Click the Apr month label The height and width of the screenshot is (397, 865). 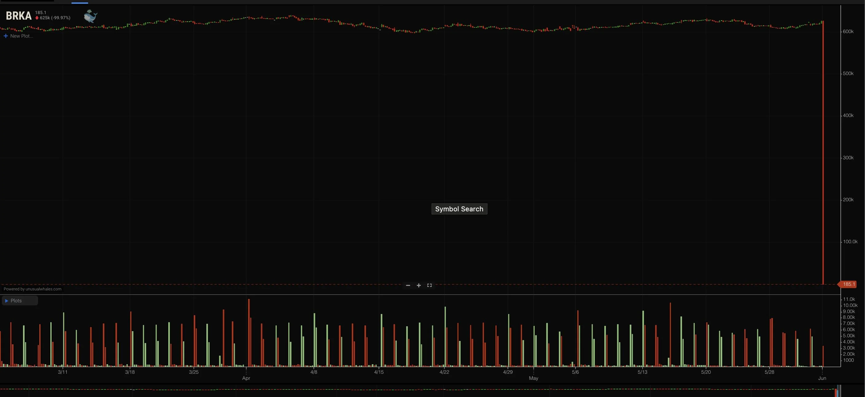click(246, 378)
